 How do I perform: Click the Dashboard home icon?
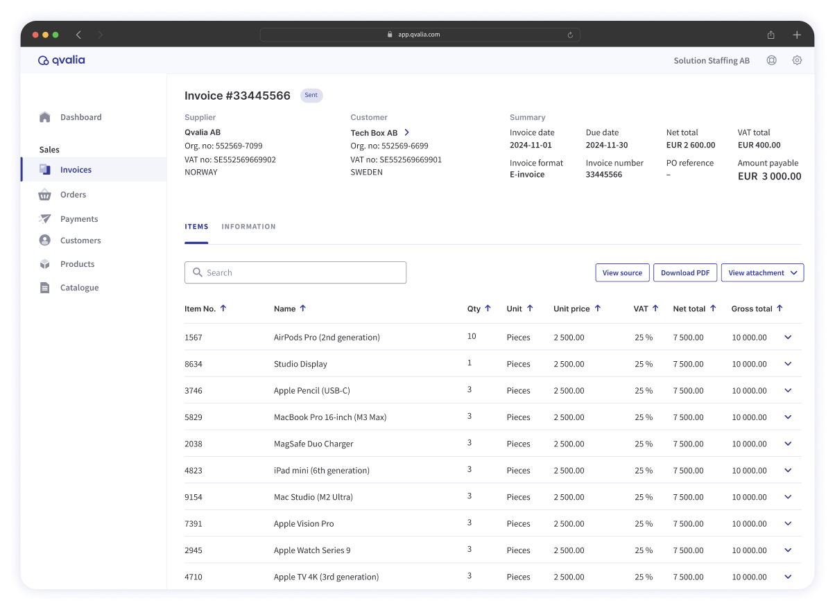coord(45,117)
